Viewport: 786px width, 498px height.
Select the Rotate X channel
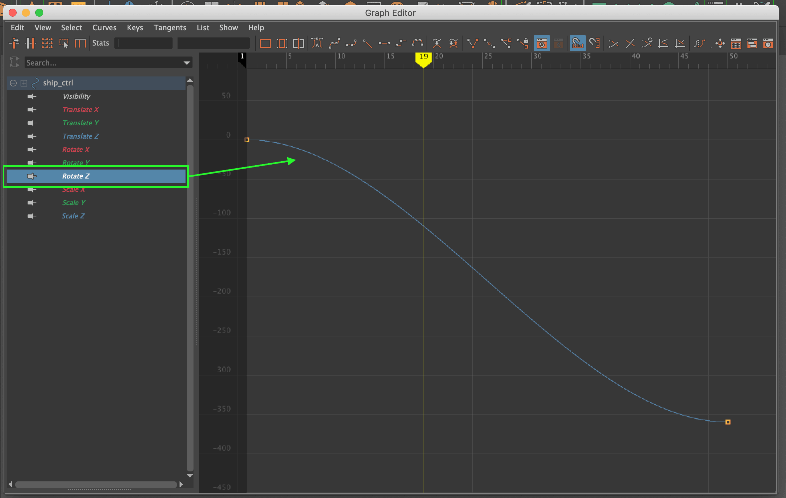(x=76, y=149)
